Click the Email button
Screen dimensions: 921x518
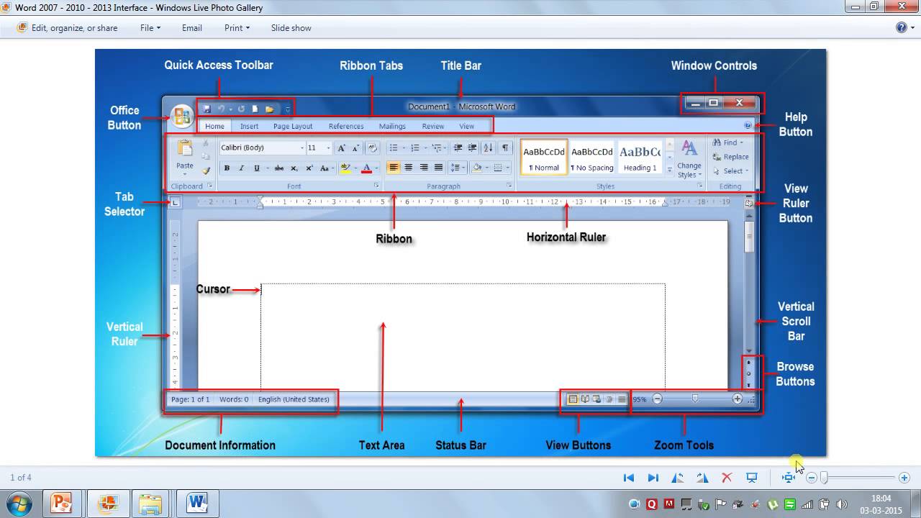point(191,28)
